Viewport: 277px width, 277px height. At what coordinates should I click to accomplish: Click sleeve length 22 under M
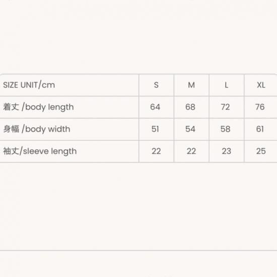click(191, 151)
